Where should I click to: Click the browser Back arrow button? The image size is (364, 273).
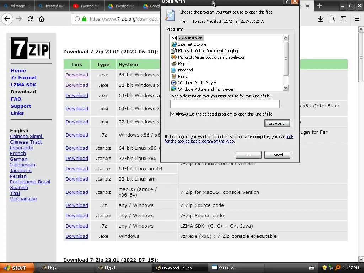[x=7, y=19]
